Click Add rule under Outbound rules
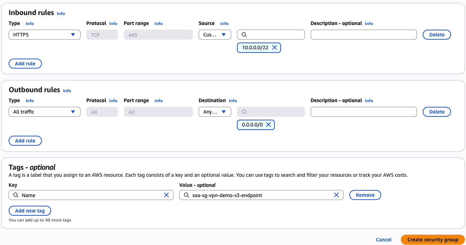Viewport: 466px width, 245px height. pyautogui.click(x=25, y=141)
